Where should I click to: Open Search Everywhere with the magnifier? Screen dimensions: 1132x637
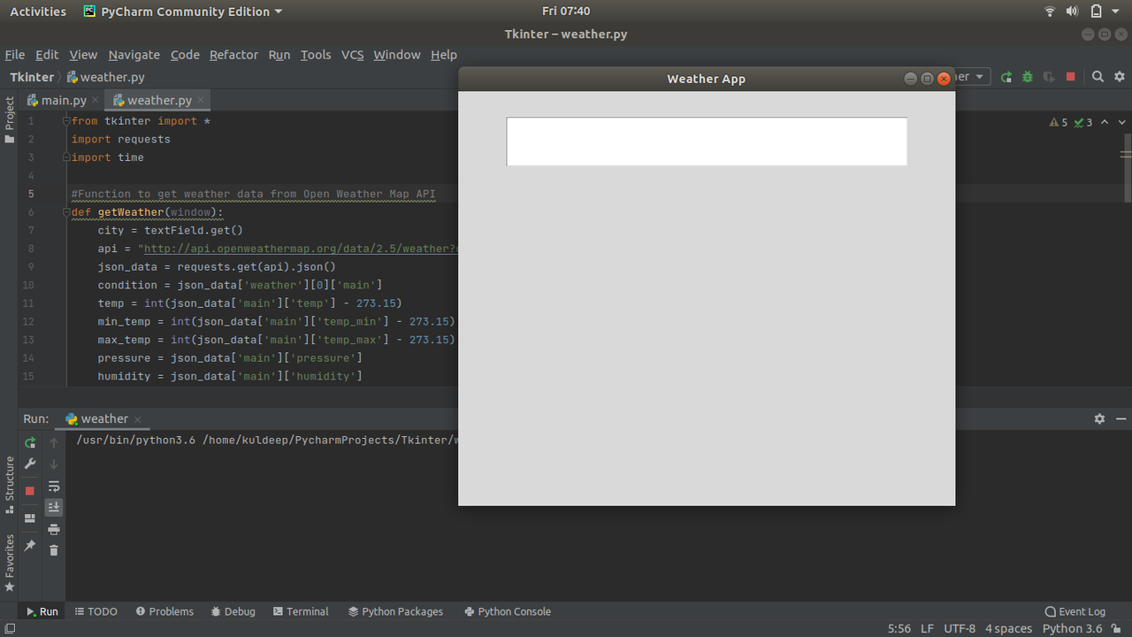tap(1097, 77)
